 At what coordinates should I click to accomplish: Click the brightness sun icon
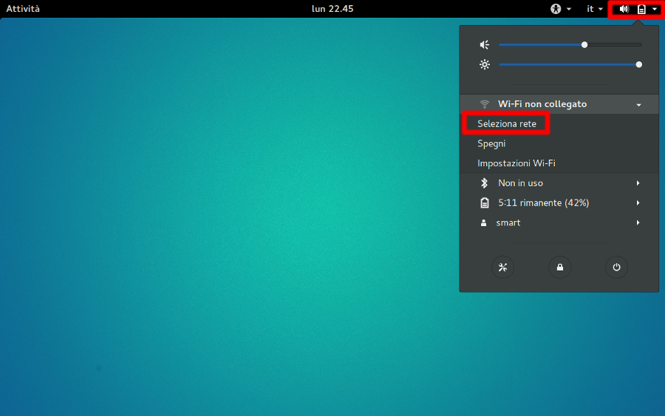coord(485,64)
